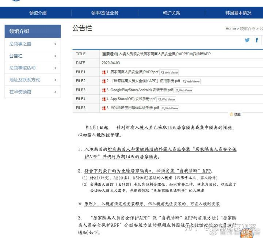Open Web Viewer for GooglePlayStore(Android) file
Viewport: 263px width, 238px height.
point(183,90)
